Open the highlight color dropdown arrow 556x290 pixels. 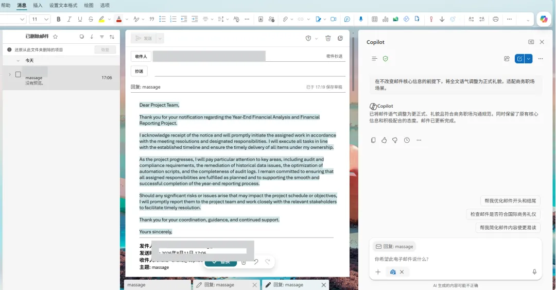point(109,19)
